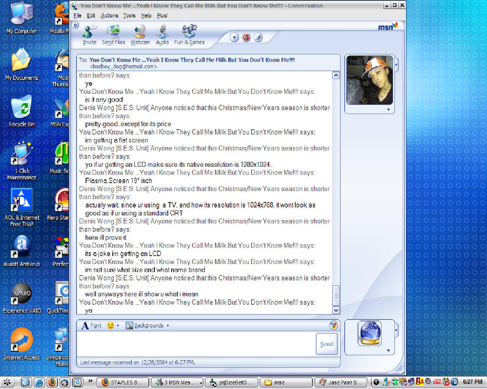This screenshot has width=487, height=389.
Task: Click the Send button
Action: click(x=327, y=344)
